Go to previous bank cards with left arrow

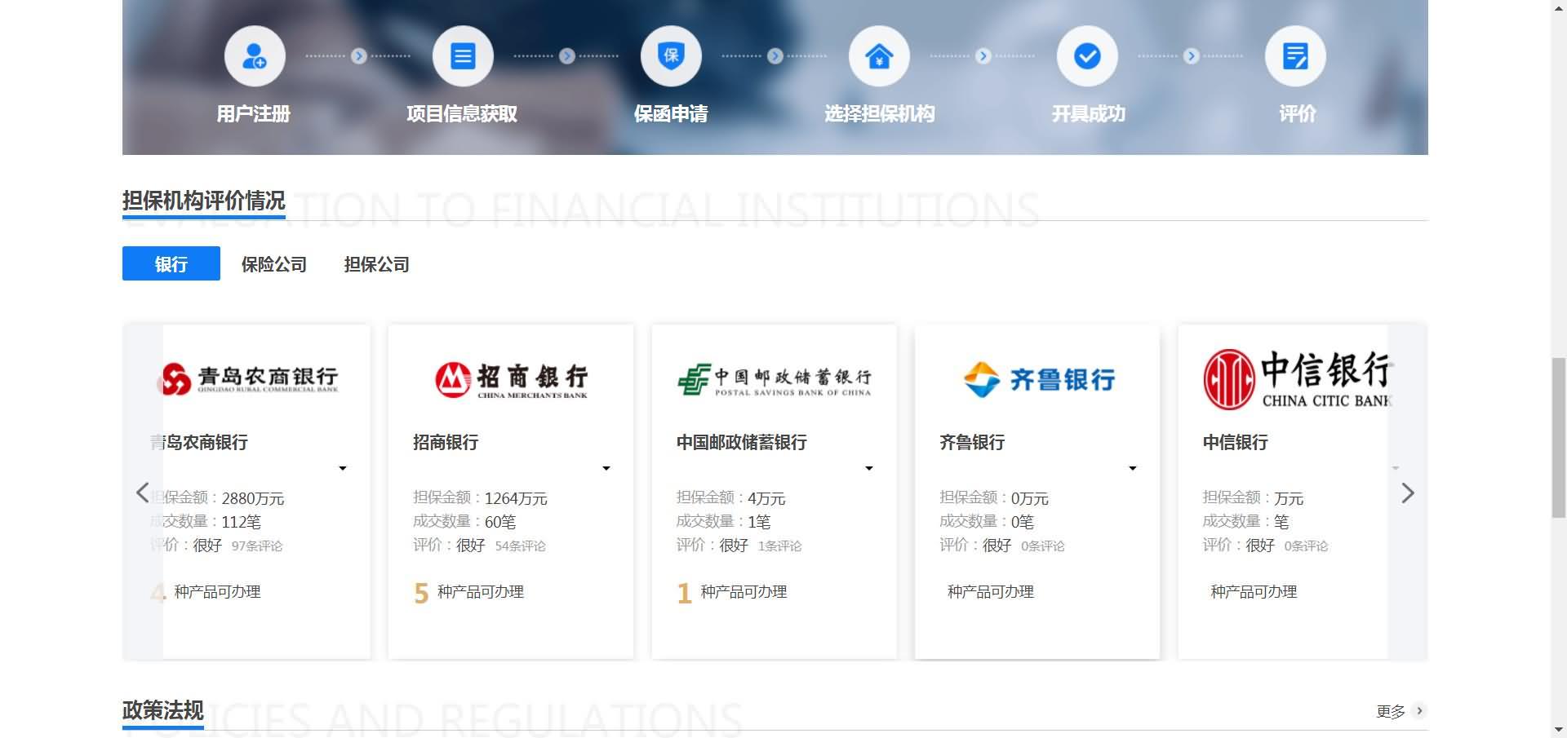(x=143, y=493)
